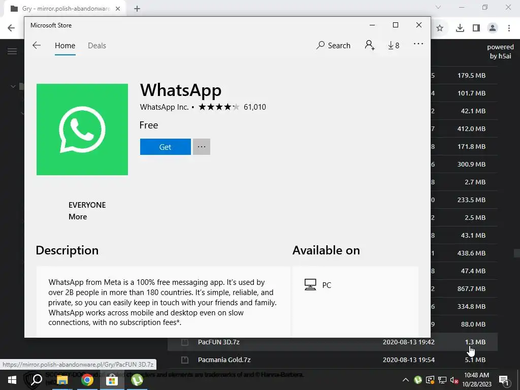Open Chrome three-dot menu

(x=509, y=28)
